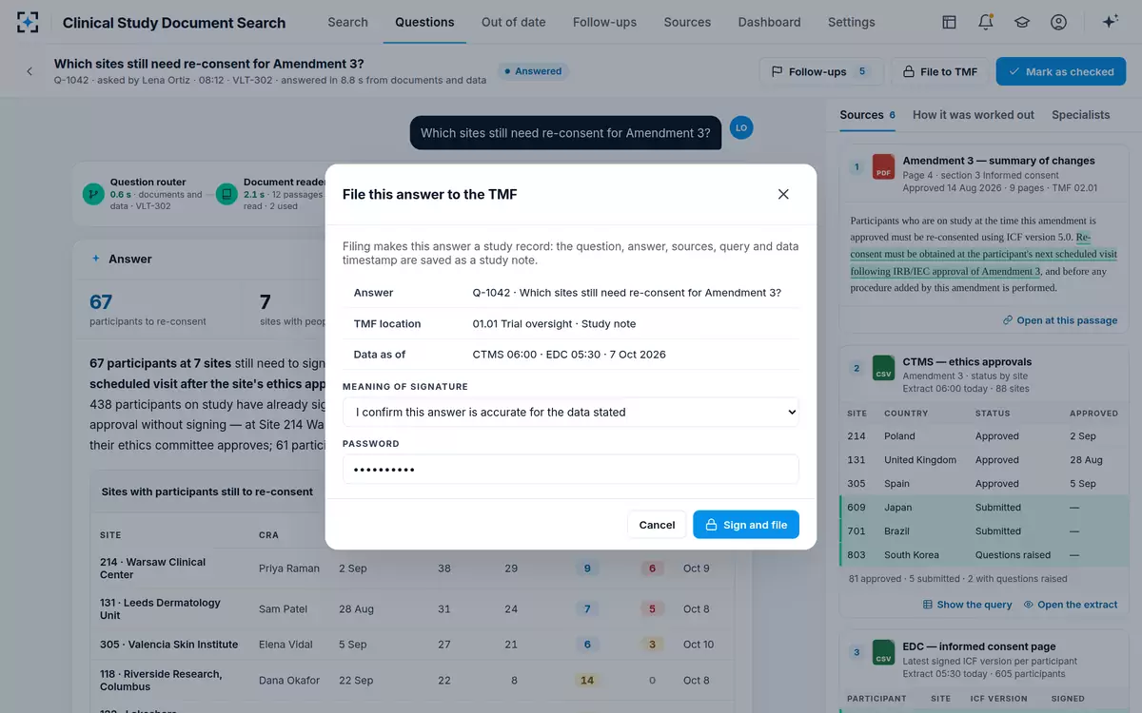Open the Questions tab
This screenshot has height=713, width=1142.
tap(424, 22)
